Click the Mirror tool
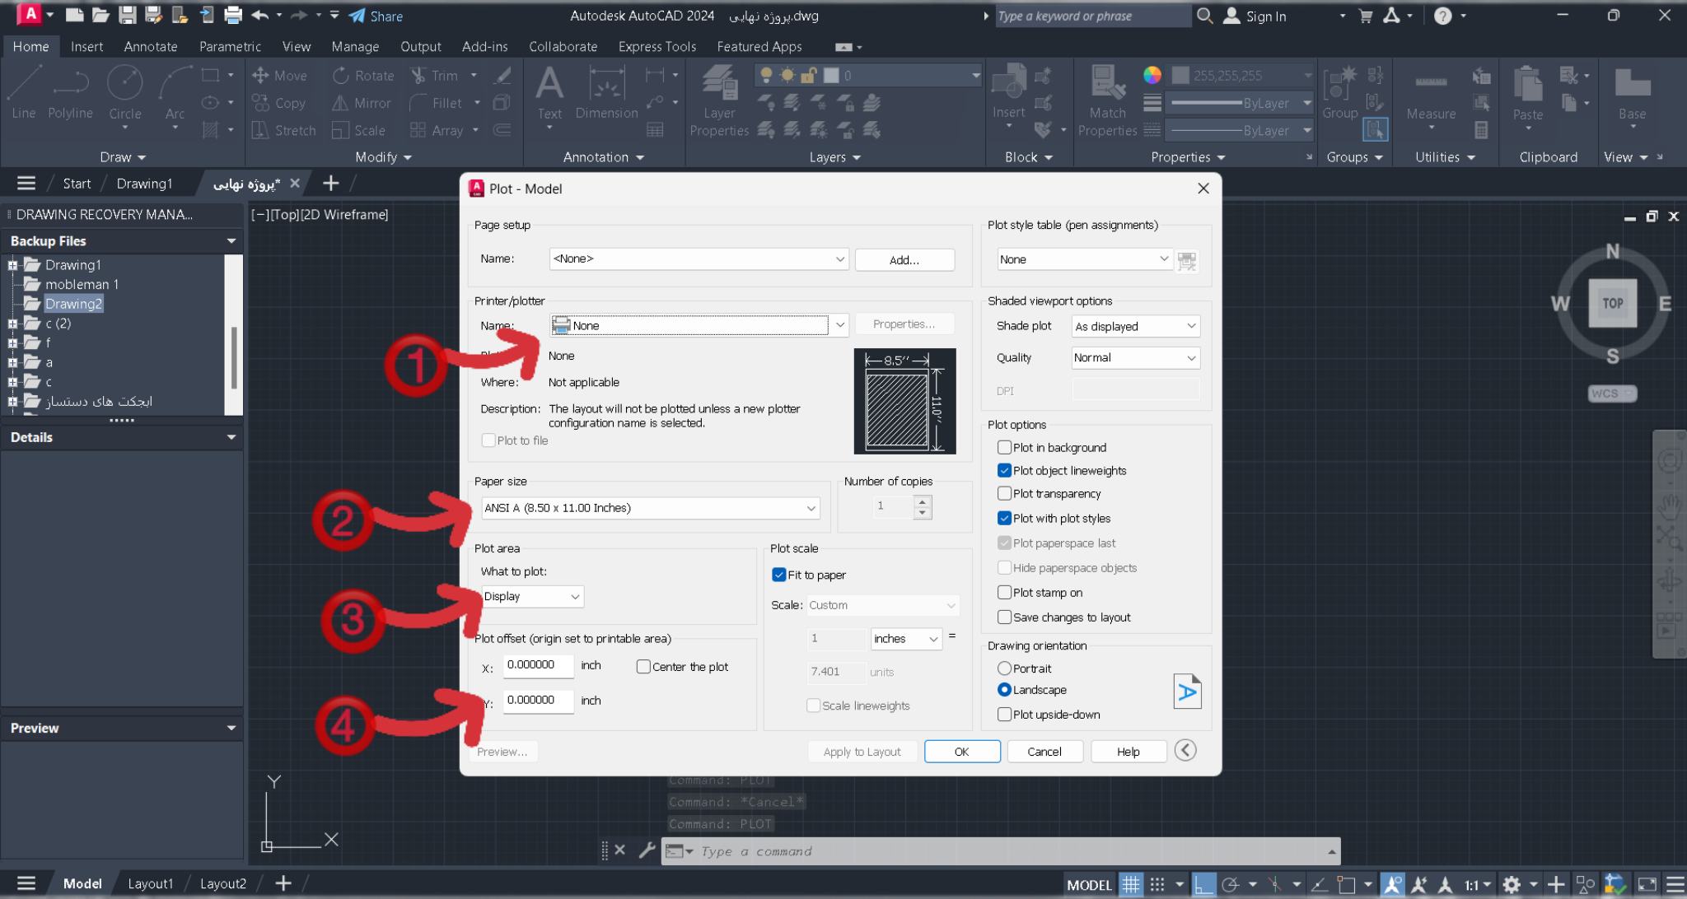Screen dimensions: 1687x899 coord(362,103)
